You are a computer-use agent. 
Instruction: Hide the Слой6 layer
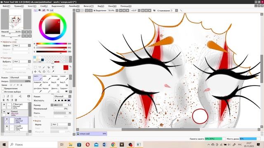7,119
